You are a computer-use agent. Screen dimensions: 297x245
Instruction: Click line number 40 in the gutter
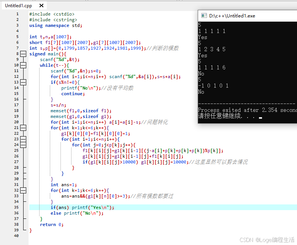(16, 236)
